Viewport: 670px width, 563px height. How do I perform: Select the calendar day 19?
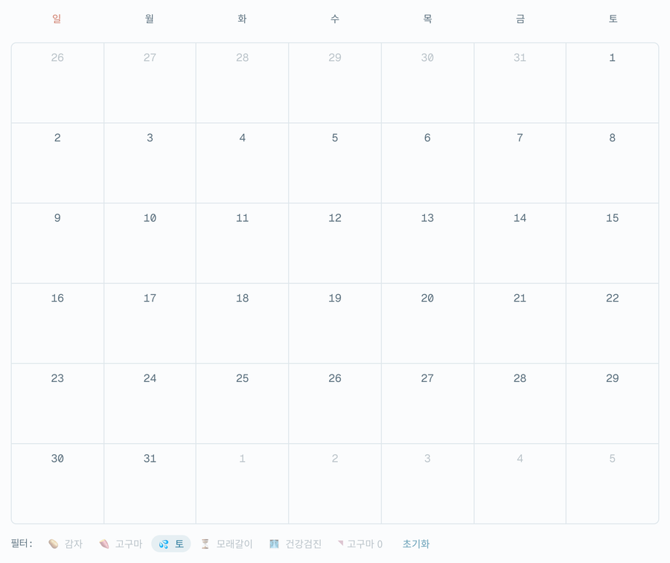tap(335, 323)
